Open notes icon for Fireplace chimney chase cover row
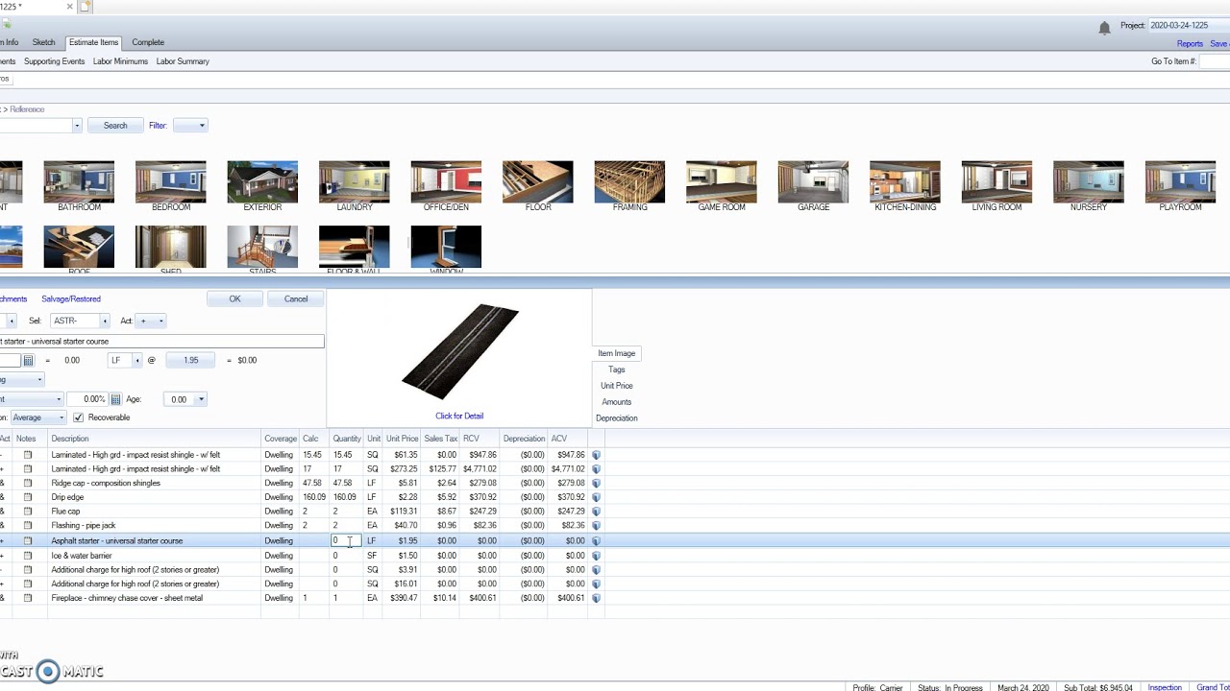 tap(28, 598)
